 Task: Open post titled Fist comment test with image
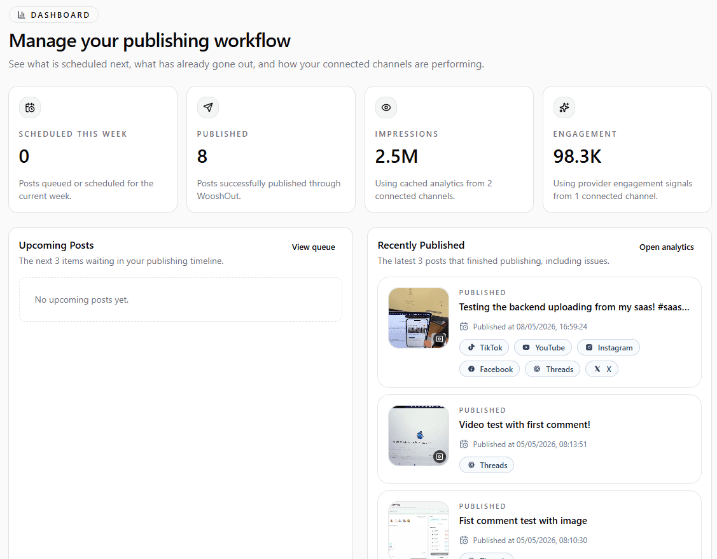tap(523, 521)
